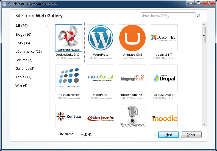Select the Joomla! 1.7 logo

tap(164, 38)
